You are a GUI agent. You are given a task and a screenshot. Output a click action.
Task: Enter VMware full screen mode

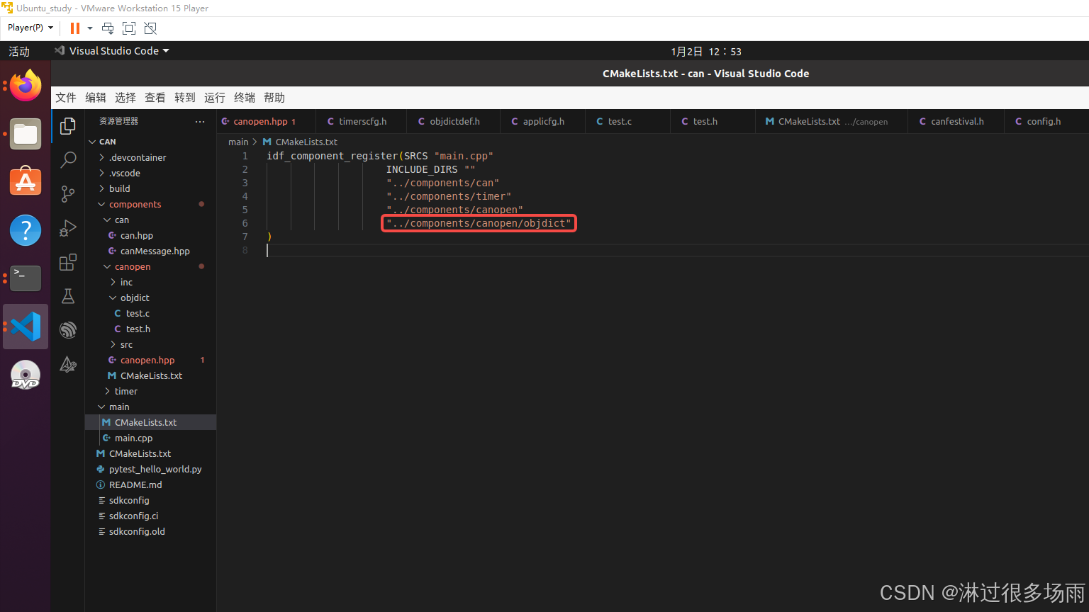129,28
